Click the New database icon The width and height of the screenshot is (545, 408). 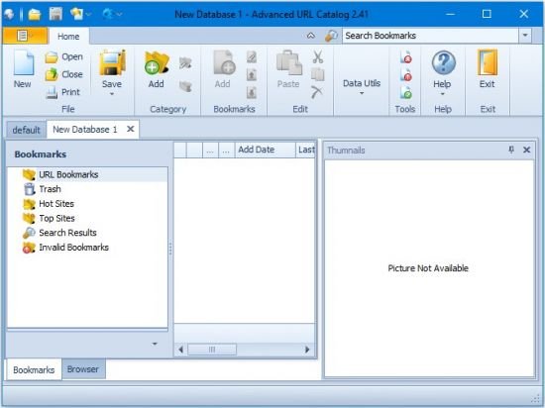(x=24, y=62)
